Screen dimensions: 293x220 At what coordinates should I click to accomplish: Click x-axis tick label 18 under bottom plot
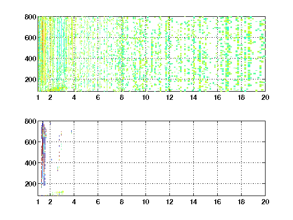tap(241, 202)
